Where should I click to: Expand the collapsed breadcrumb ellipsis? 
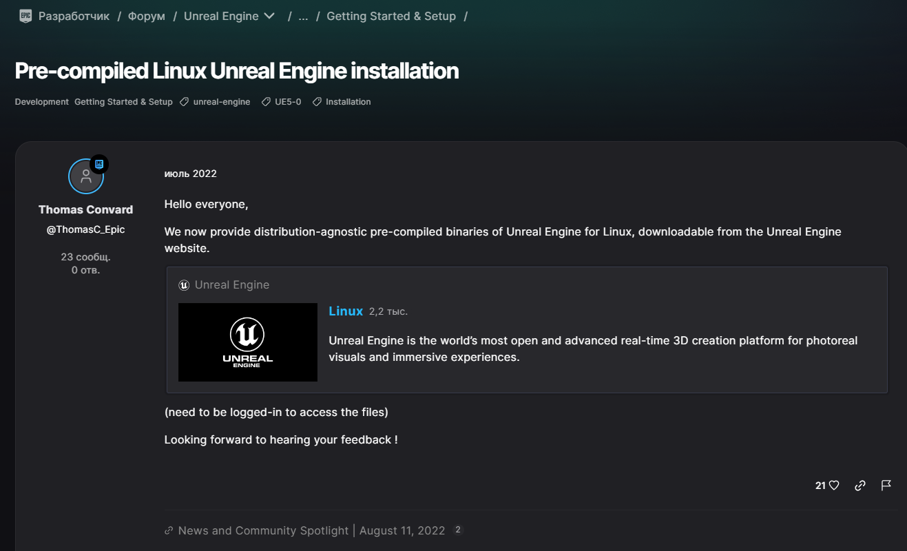point(303,16)
